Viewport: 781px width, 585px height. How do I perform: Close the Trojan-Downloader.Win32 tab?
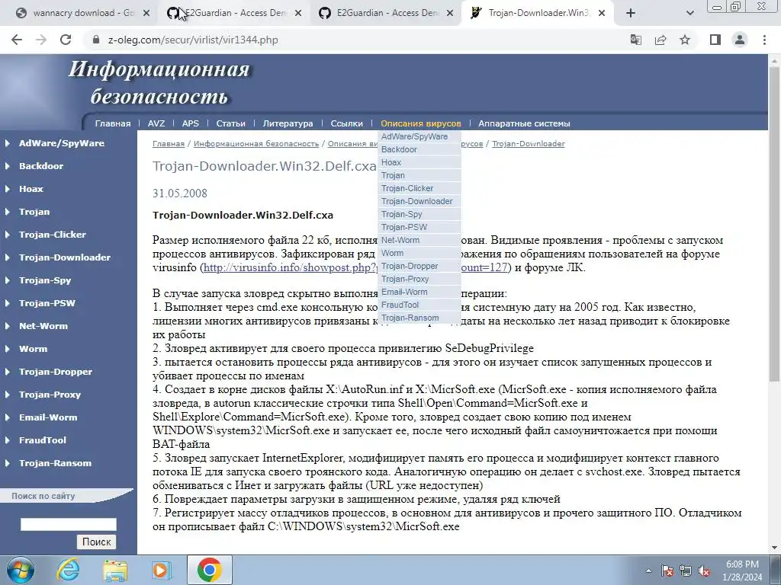(x=602, y=14)
